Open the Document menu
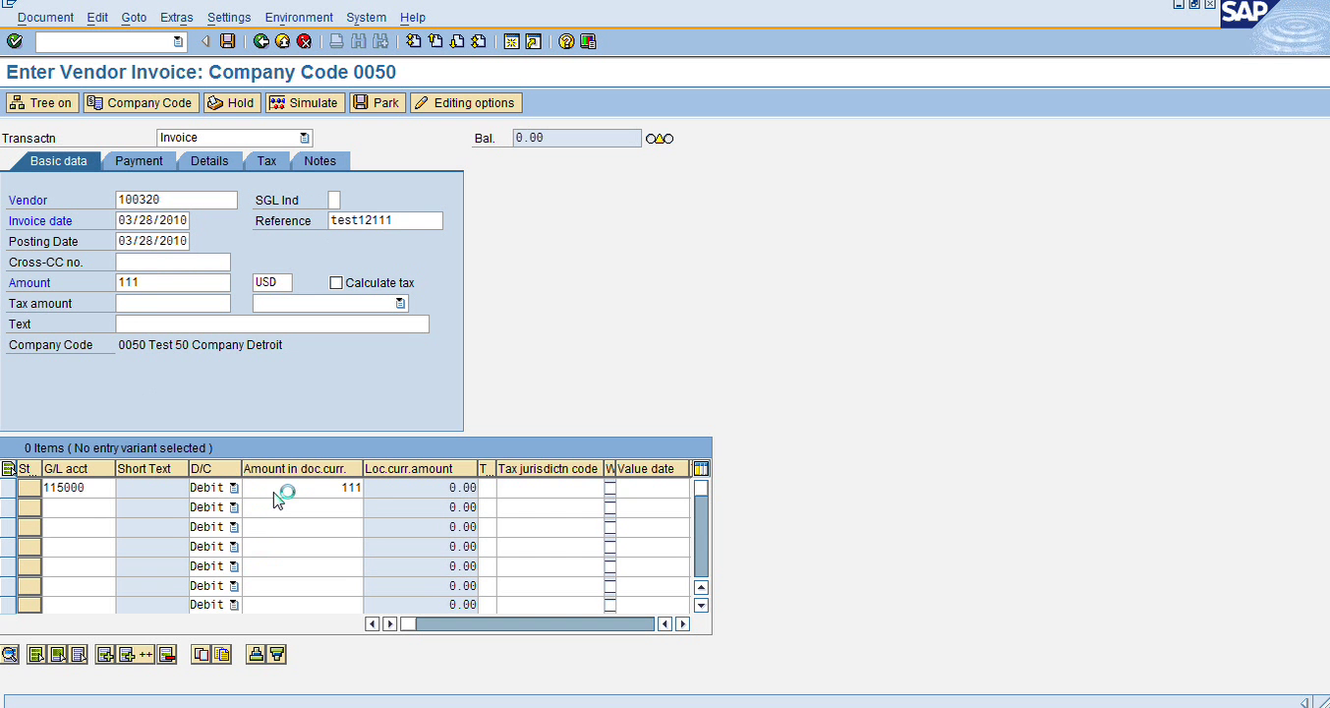 (x=45, y=18)
